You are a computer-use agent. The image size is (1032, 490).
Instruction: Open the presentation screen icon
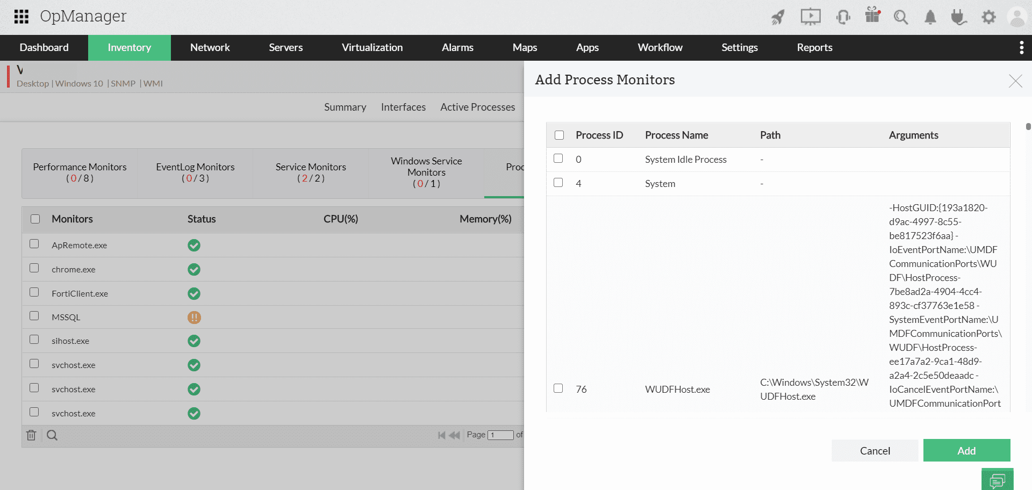click(811, 17)
